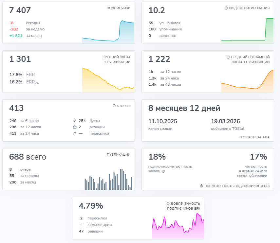This screenshot has width=280, height=243.
Task: Click the СРЕДНИЙ ОХВАТ 1 ПУБЛИКАЦИИ heading
Action: 117,60
